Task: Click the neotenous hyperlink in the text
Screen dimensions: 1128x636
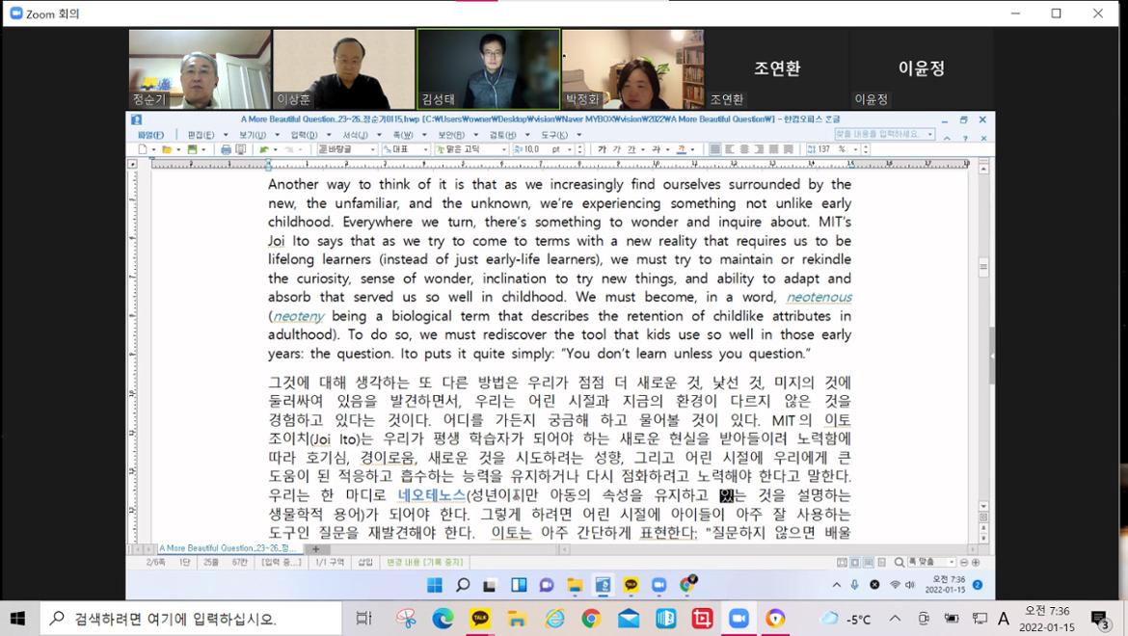Action: pos(819,297)
